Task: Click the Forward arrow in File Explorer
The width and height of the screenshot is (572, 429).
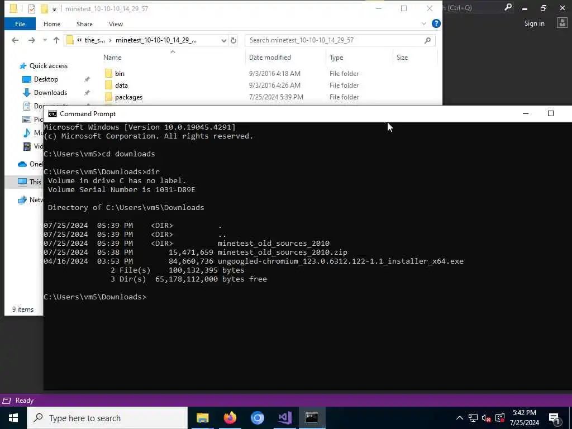Action: click(32, 40)
